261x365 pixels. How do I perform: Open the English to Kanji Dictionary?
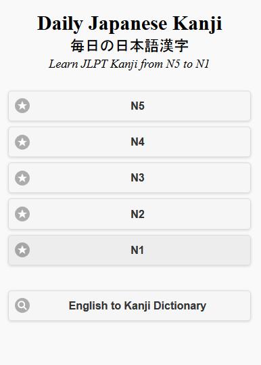coord(129,305)
